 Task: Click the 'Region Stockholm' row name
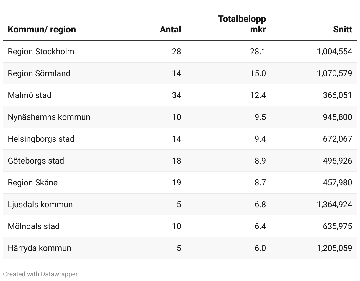pos(41,52)
